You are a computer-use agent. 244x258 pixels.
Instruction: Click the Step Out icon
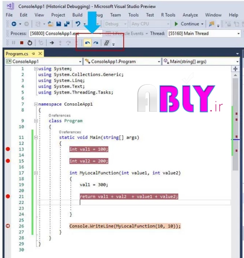[x=76, y=43]
